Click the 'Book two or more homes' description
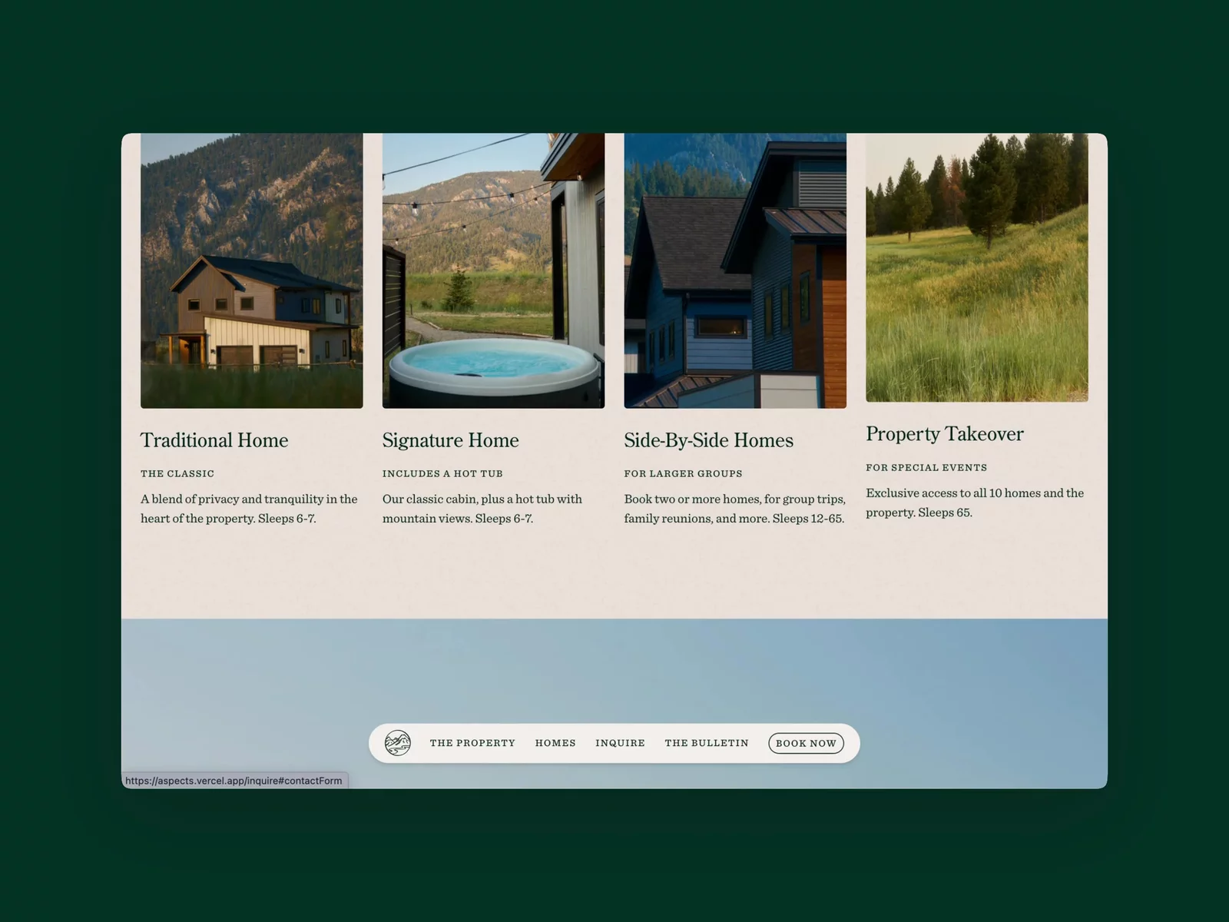This screenshot has width=1229, height=922. [734, 509]
